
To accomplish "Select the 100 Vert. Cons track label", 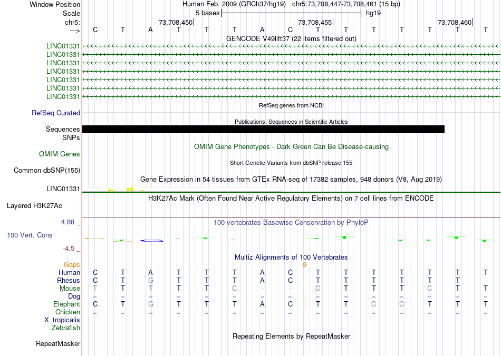I will pyautogui.click(x=30, y=235).
